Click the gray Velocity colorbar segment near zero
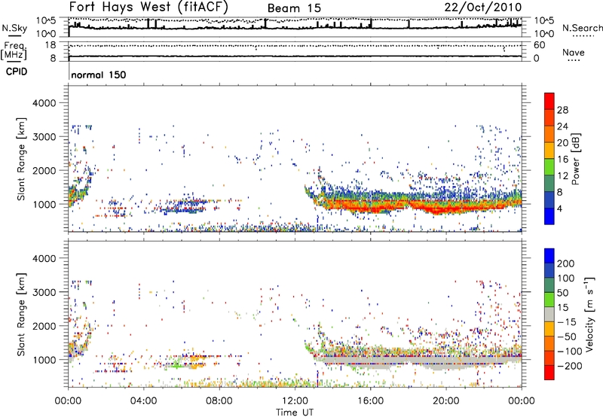Viewport: 603px width, 417px height. (549, 314)
